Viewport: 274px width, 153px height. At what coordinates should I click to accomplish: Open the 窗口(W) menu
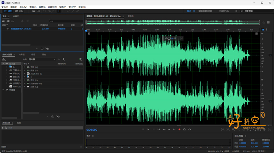pos(72,7)
